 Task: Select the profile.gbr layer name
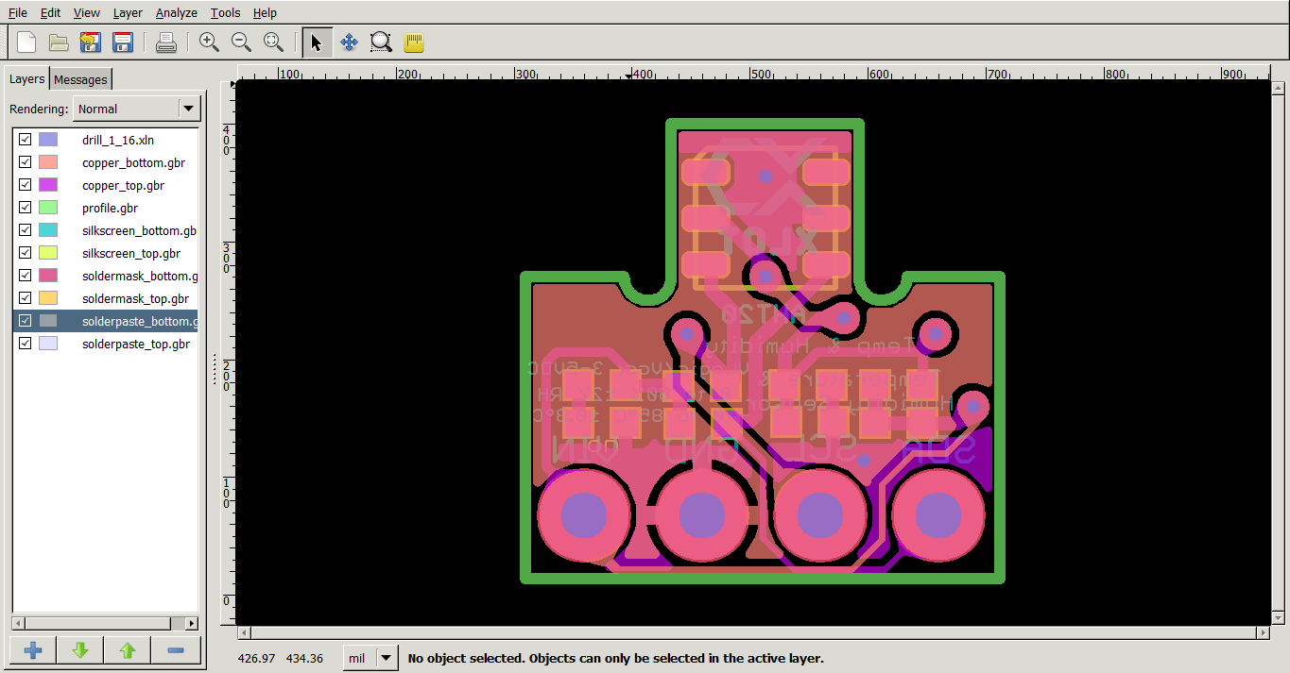pyautogui.click(x=110, y=208)
